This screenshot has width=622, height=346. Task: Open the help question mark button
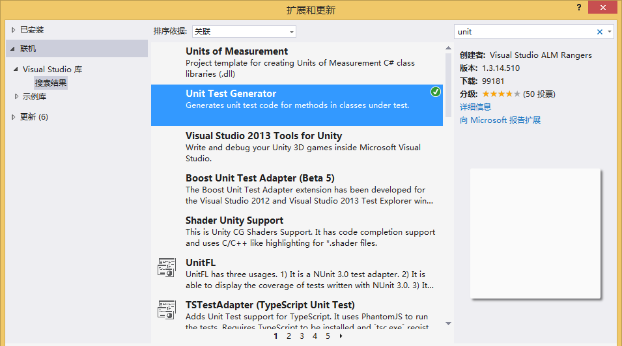tap(579, 8)
